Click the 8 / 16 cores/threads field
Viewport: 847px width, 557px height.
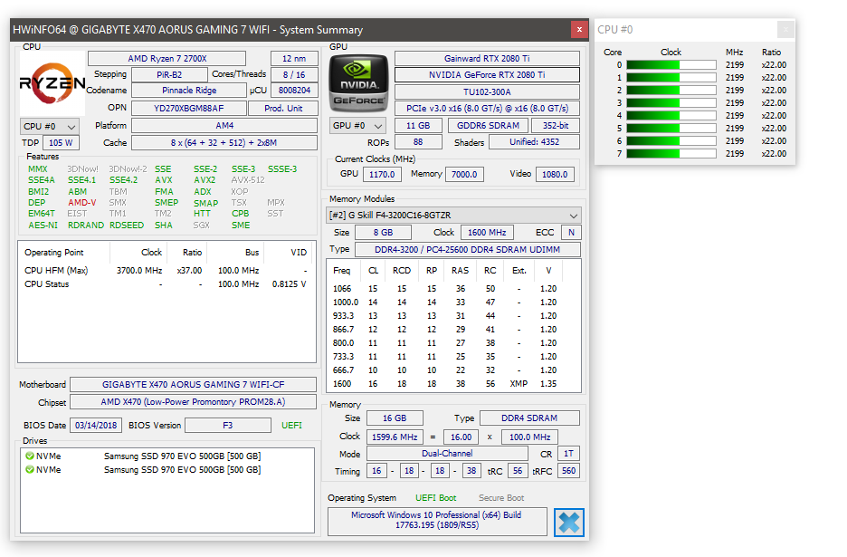pyautogui.click(x=294, y=74)
